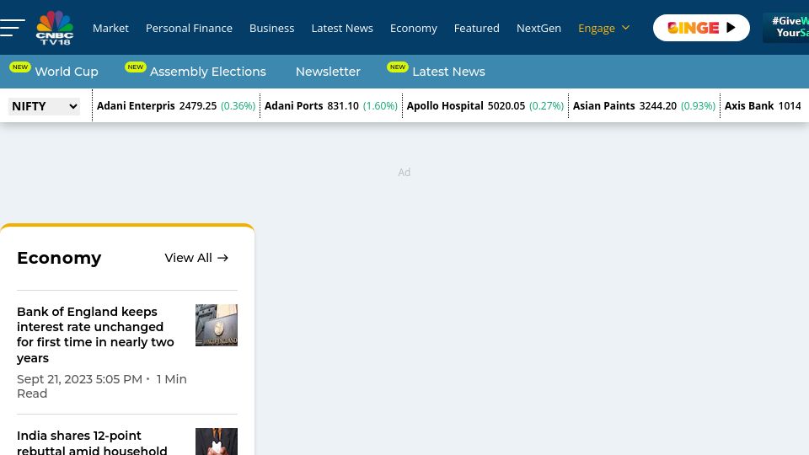Open the #GiveW banner at top right

tap(785, 27)
